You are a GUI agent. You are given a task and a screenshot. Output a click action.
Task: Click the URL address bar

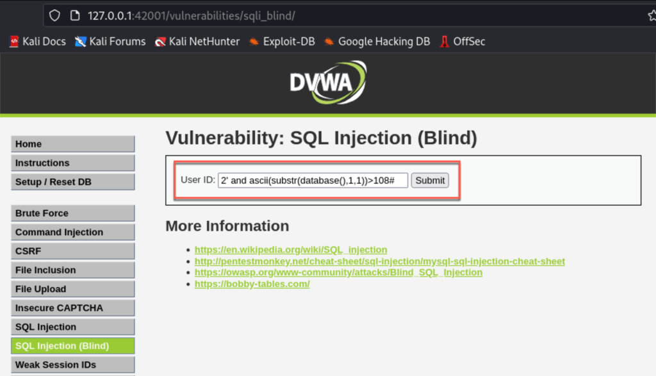coord(347,16)
